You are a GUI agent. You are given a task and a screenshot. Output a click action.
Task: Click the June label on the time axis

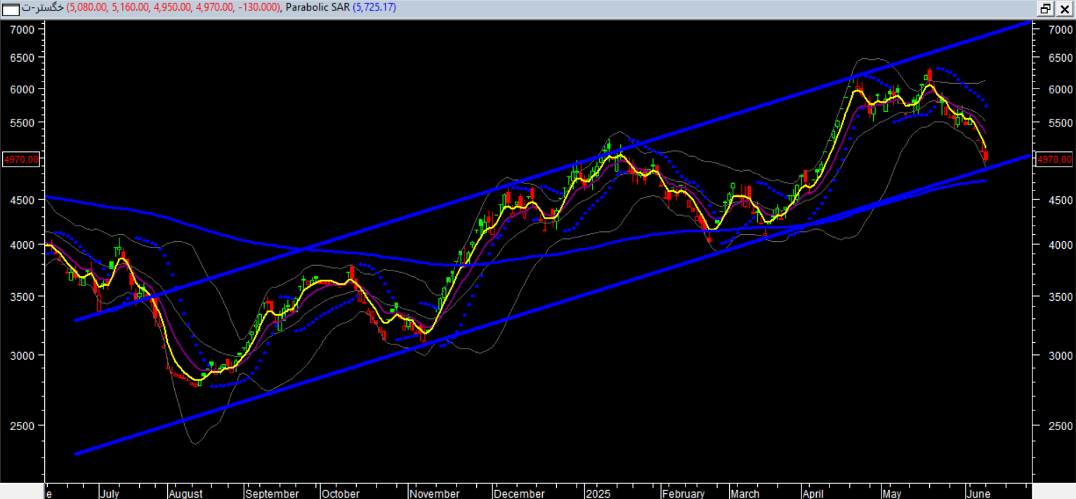[978, 493]
